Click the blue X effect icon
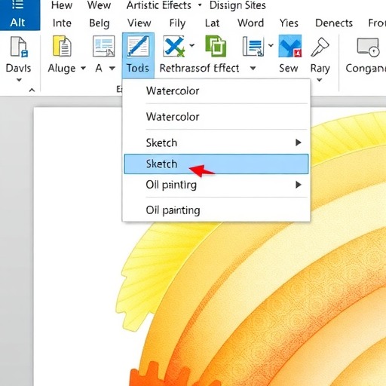Viewport: 386px width, 386px height. [x=174, y=46]
